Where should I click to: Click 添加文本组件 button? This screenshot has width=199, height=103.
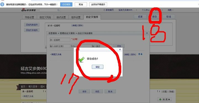point(32,30)
